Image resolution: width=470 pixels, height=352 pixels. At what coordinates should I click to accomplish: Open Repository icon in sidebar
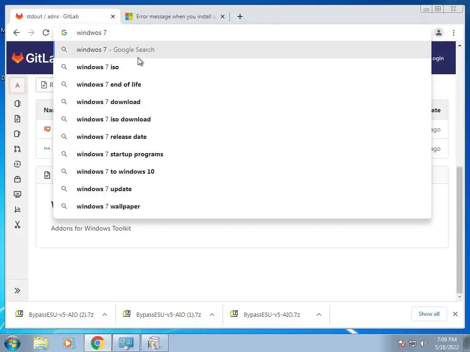click(17, 119)
